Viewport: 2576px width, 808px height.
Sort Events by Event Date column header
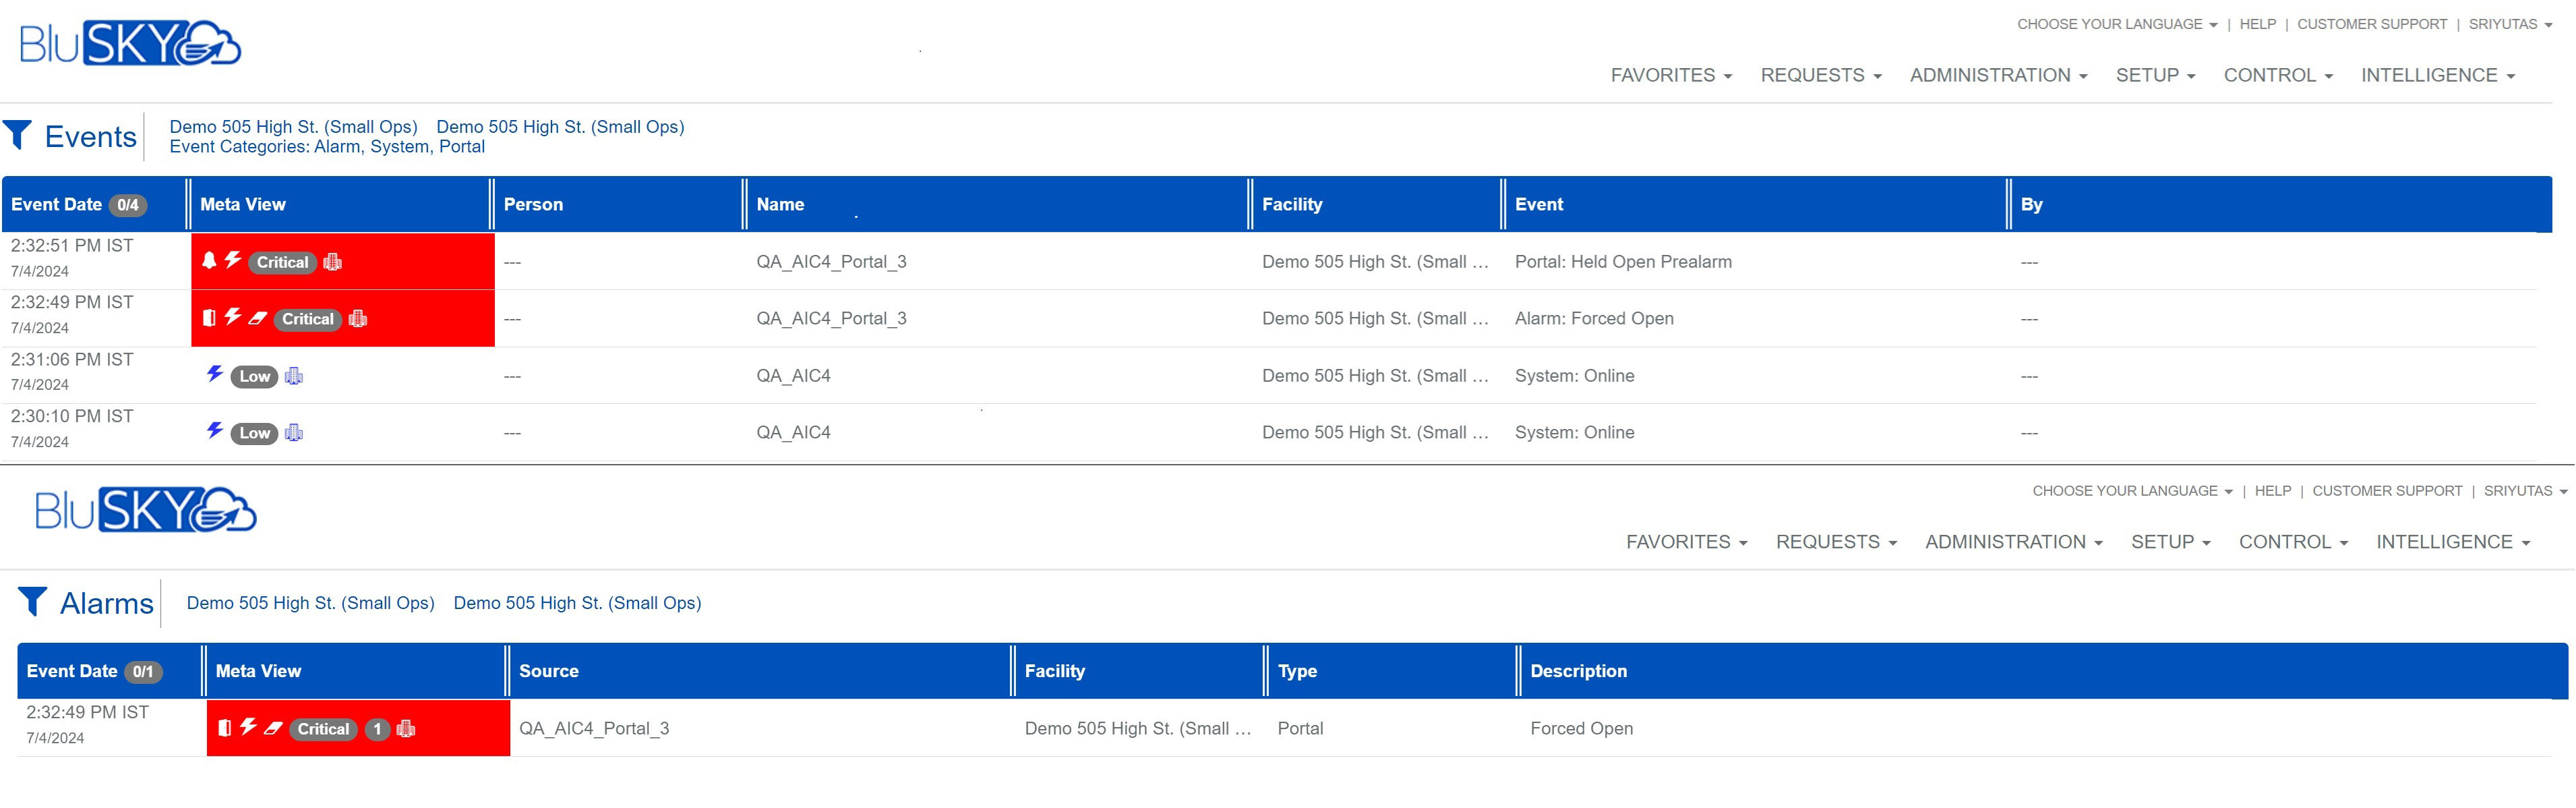click(57, 204)
